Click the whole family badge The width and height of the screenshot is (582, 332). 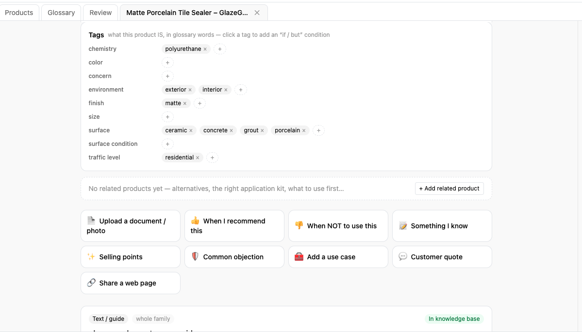[153, 318]
